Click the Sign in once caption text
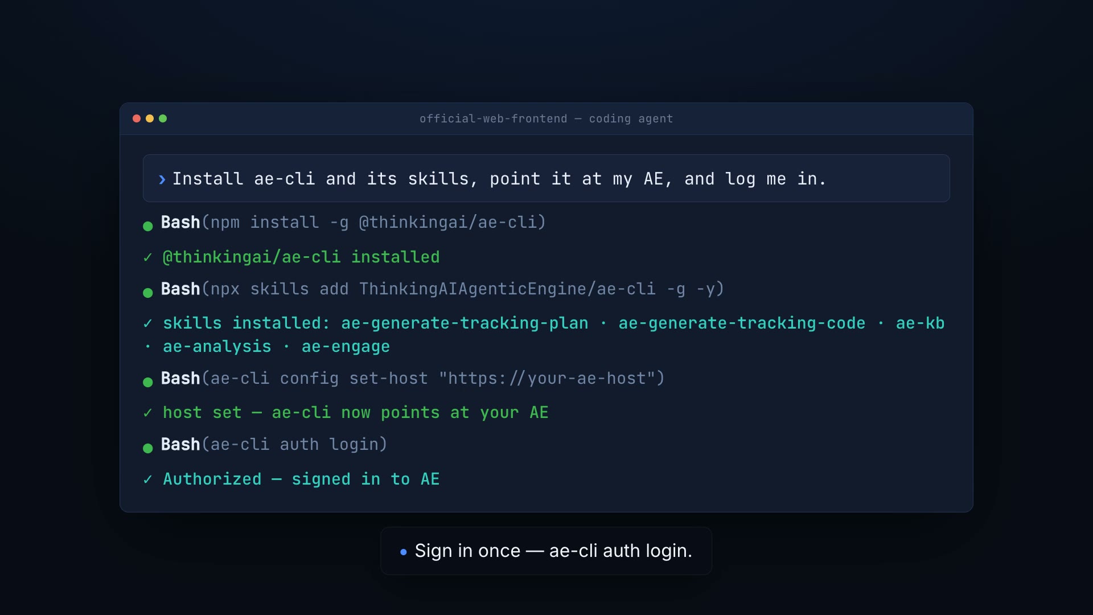This screenshot has height=615, width=1093. tap(553, 551)
